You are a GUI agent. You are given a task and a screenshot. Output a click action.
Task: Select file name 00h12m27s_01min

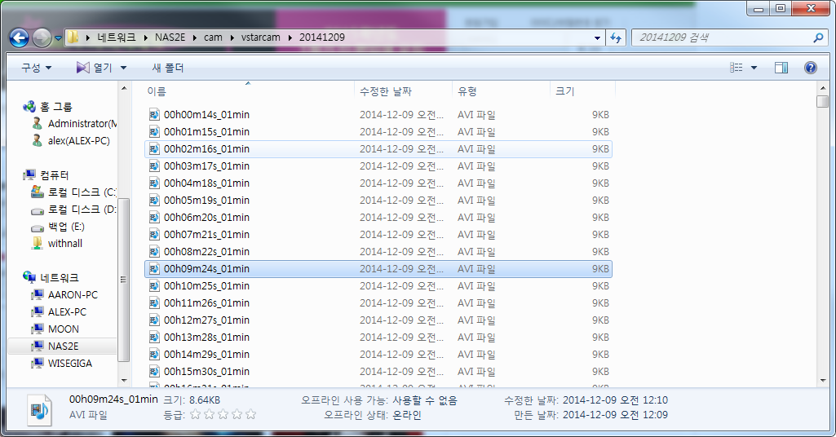[206, 320]
